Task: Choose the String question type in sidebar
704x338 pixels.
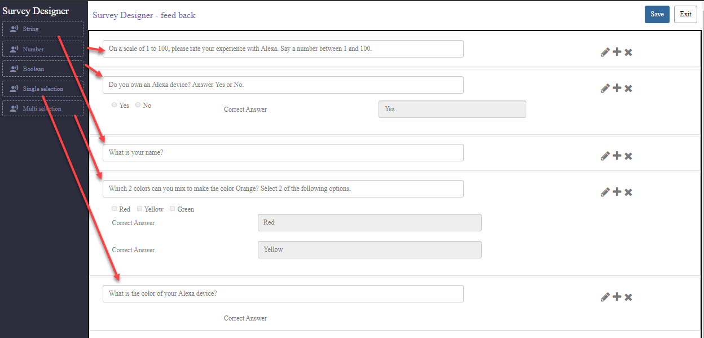Action: pyautogui.click(x=43, y=29)
